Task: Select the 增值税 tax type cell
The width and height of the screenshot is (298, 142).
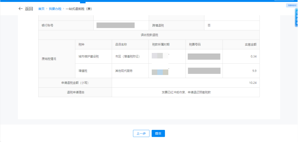Action: pyautogui.click(x=94, y=71)
